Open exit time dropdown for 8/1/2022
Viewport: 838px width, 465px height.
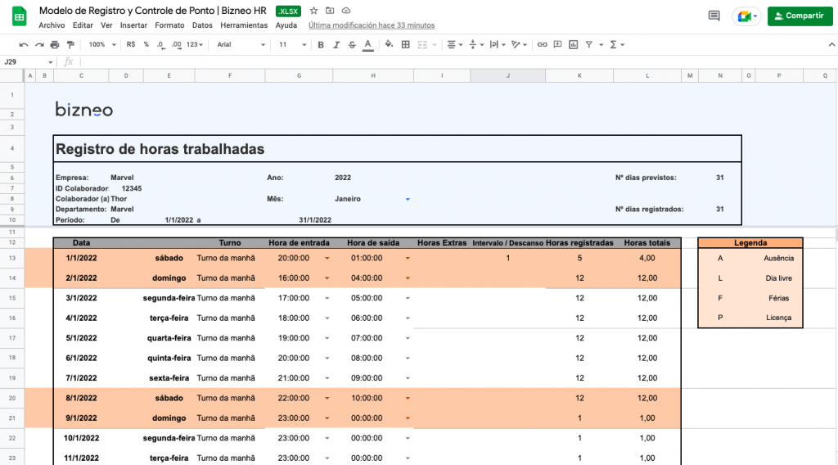point(408,398)
